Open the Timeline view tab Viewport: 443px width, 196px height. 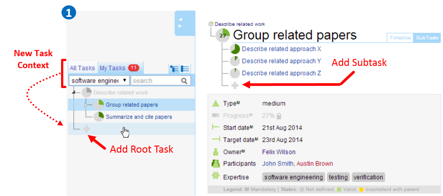click(400, 38)
